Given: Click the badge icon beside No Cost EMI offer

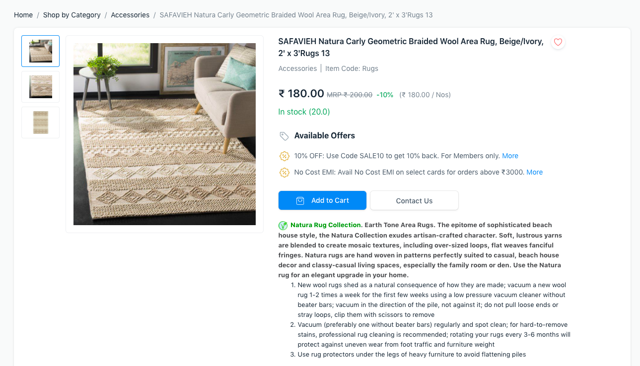Looking at the screenshot, I should tap(284, 173).
